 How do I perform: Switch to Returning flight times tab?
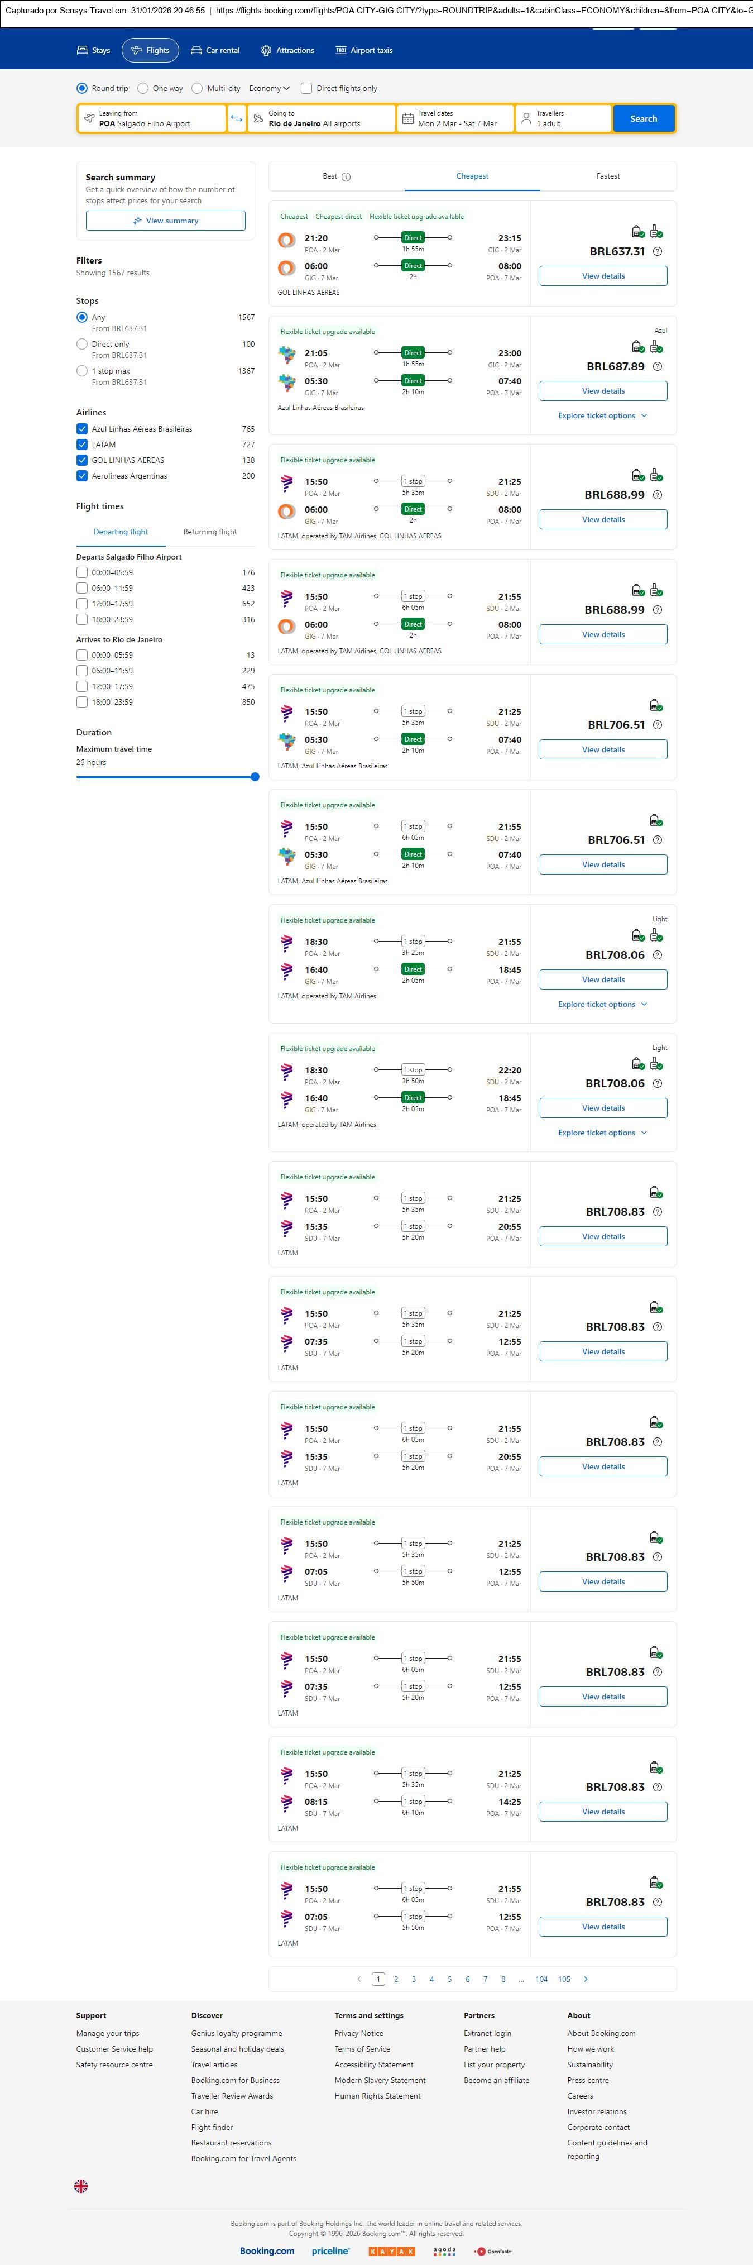[210, 532]
